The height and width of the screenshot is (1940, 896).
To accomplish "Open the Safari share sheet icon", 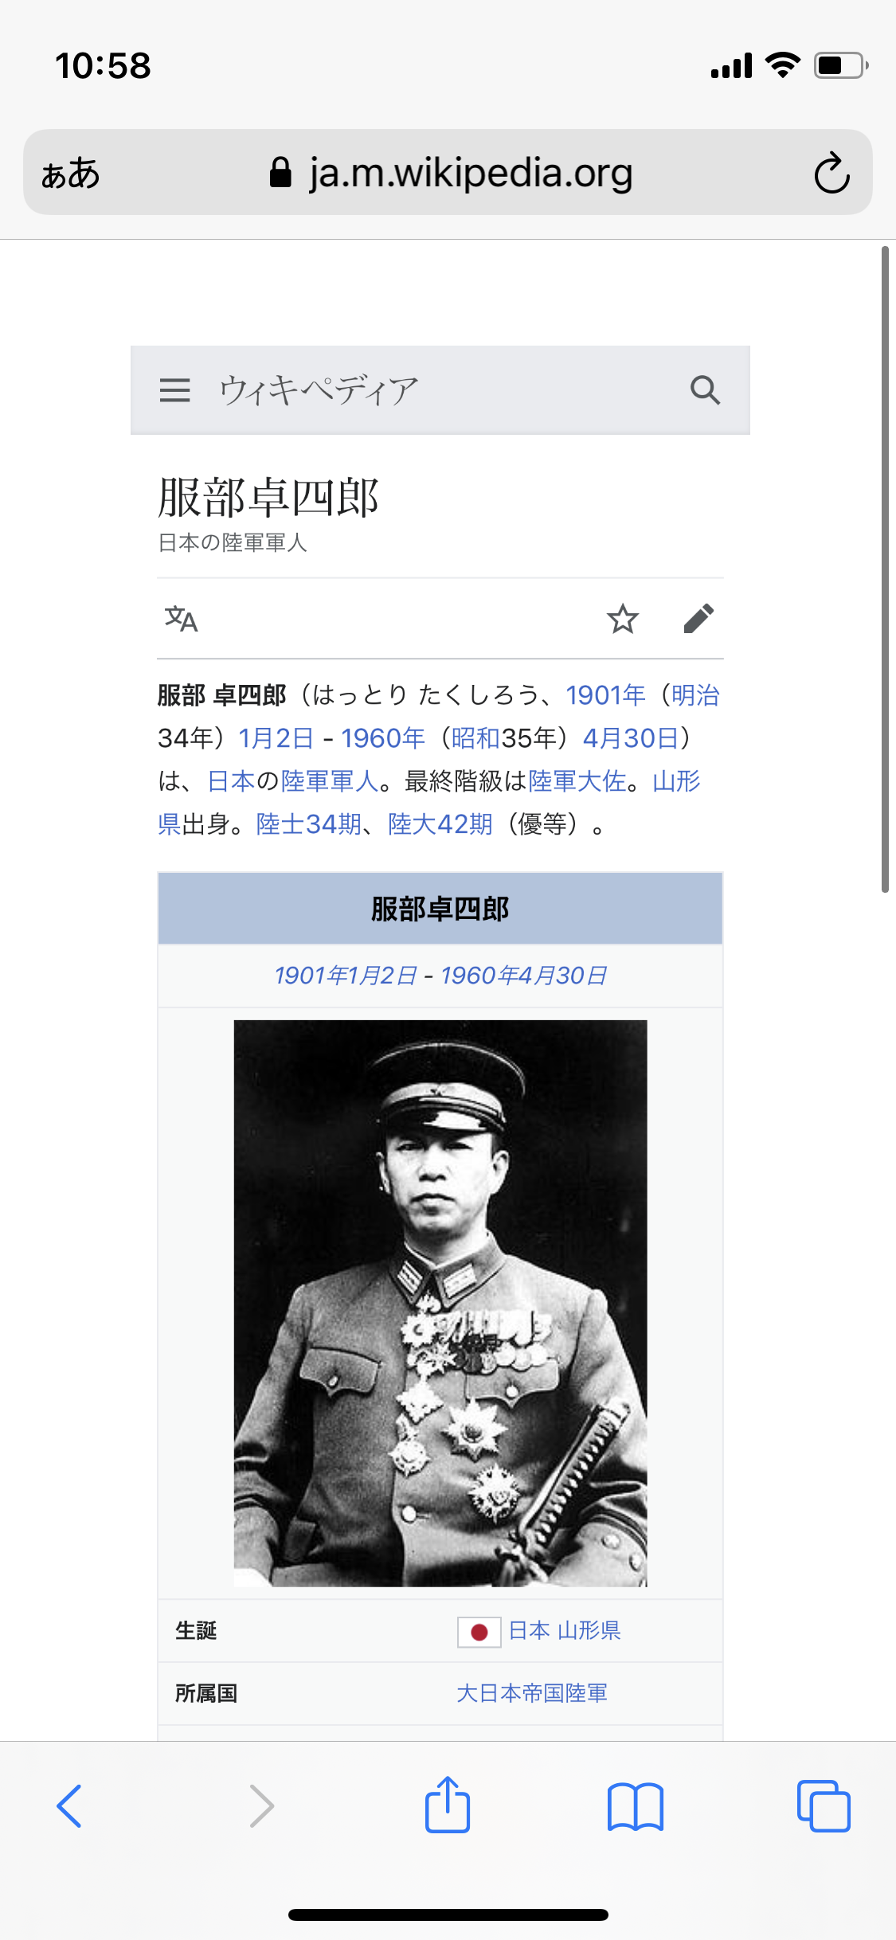I will pos(448,1804).
